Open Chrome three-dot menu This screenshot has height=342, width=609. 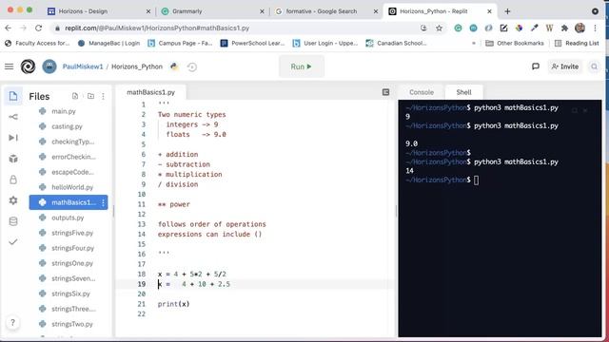pyautogui.click(x=595, y=28)
